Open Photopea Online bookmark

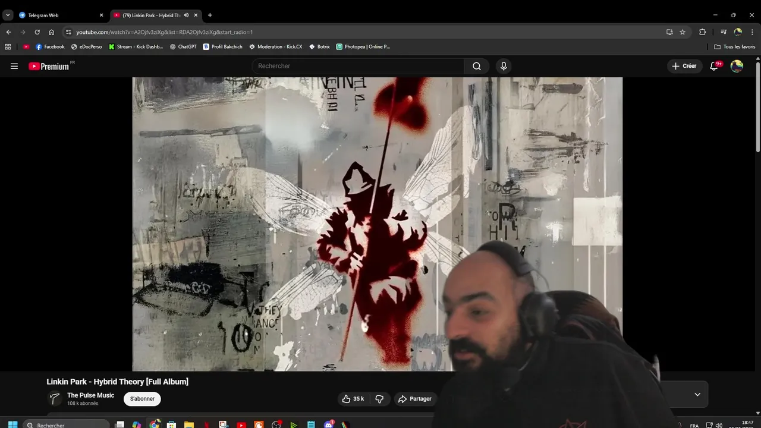pos(363,46)
